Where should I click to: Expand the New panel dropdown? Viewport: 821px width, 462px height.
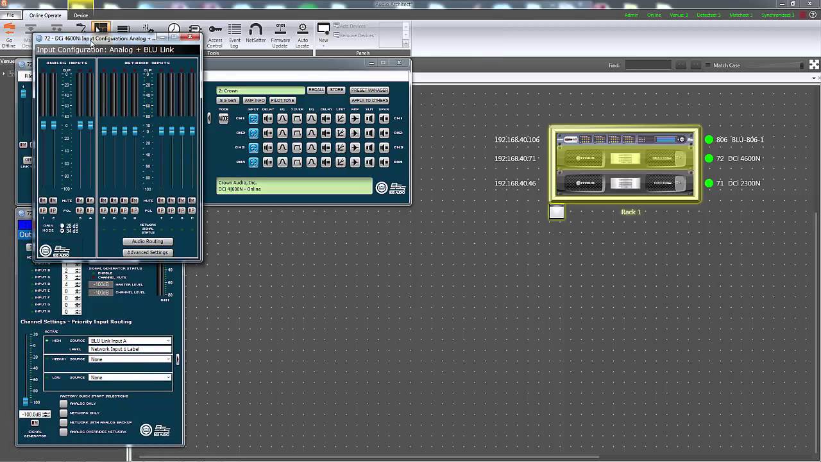tap(323, 33)
